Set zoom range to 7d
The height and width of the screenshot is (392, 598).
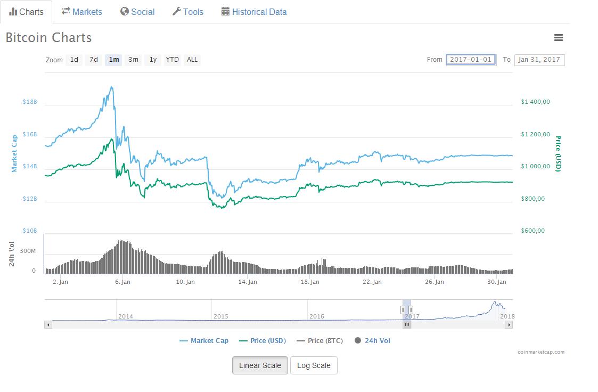[x=94, y=60]
